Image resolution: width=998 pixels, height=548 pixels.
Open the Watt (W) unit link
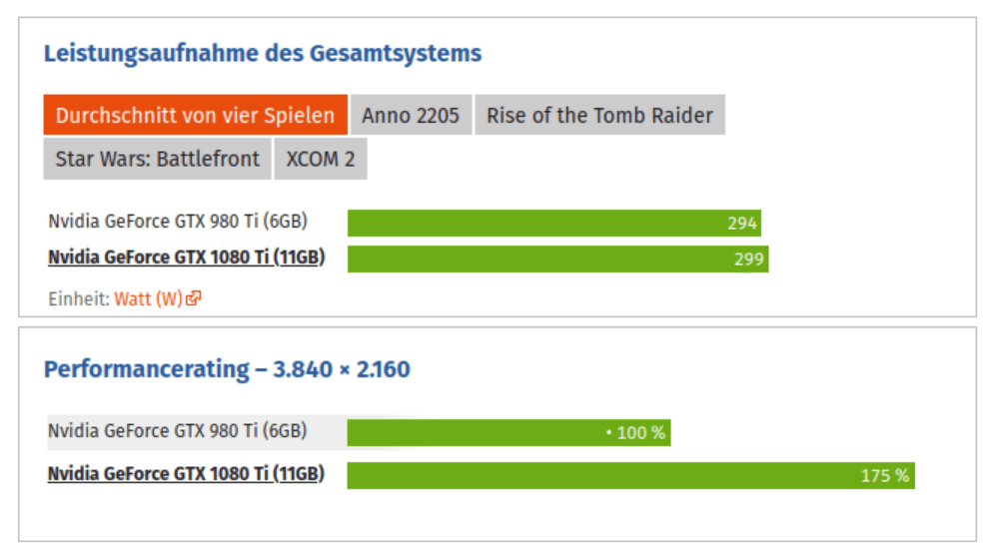(148, 297)
